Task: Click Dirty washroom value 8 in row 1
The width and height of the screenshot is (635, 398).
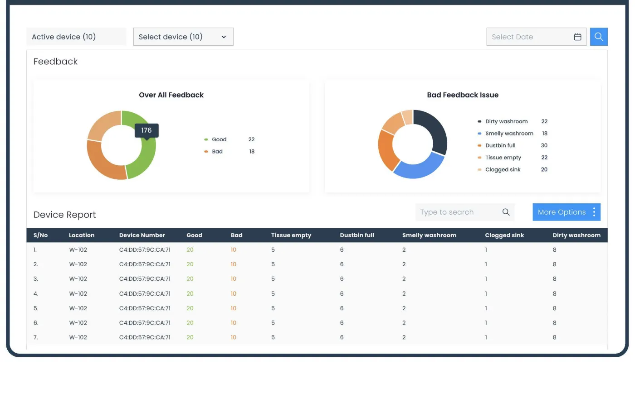Action: (555, 249)
